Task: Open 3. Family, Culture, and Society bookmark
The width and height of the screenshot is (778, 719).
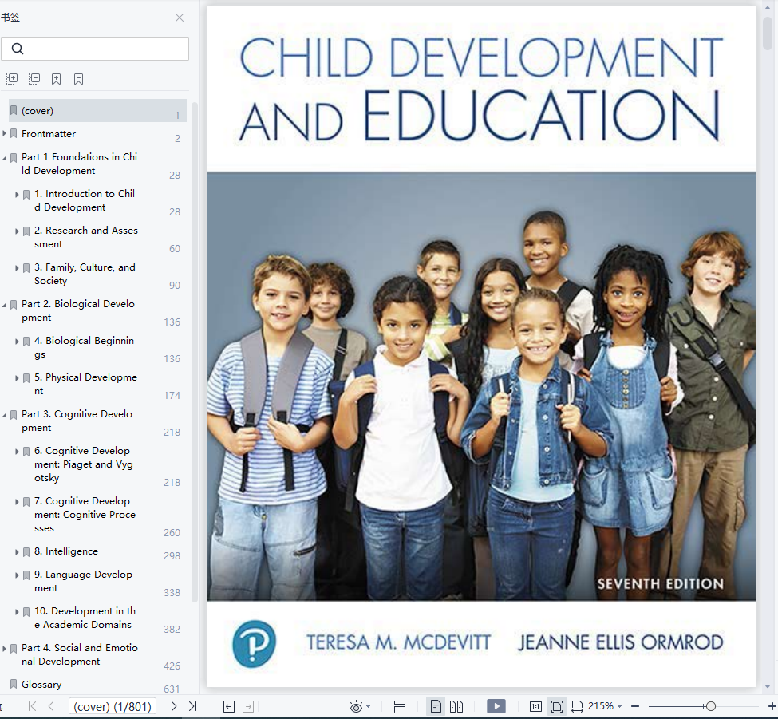Action: (85, 274)
